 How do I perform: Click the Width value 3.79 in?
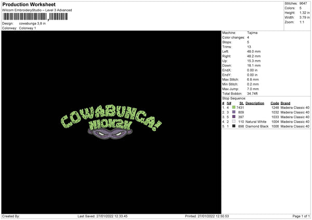pyautogui.click(x=305, y=18)
